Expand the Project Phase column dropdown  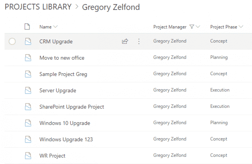(240, 27)
